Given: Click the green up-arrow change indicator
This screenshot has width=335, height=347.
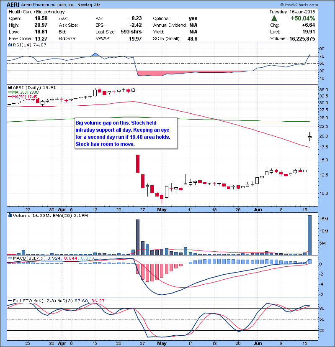Looking at the screenshot, I should pyautogui.click(x=274, y=18).
